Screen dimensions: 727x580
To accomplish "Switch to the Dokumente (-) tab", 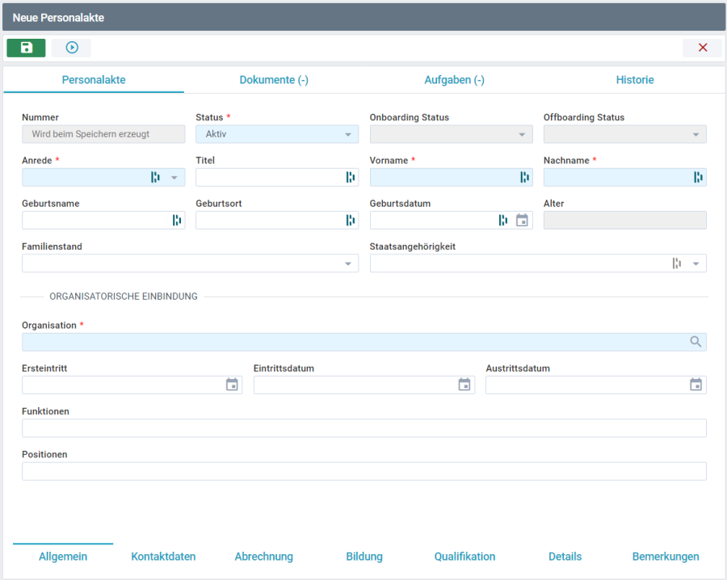I will click(274, 80).
